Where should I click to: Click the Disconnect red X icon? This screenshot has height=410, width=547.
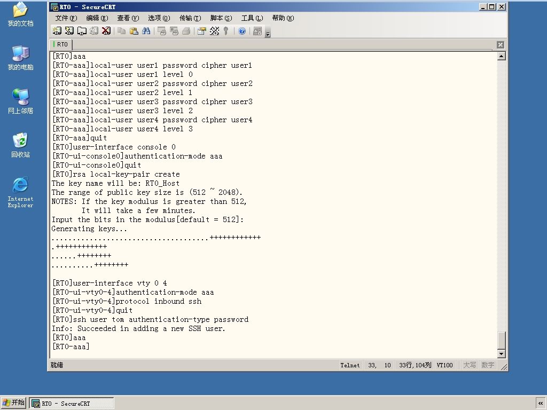point(106,31)
